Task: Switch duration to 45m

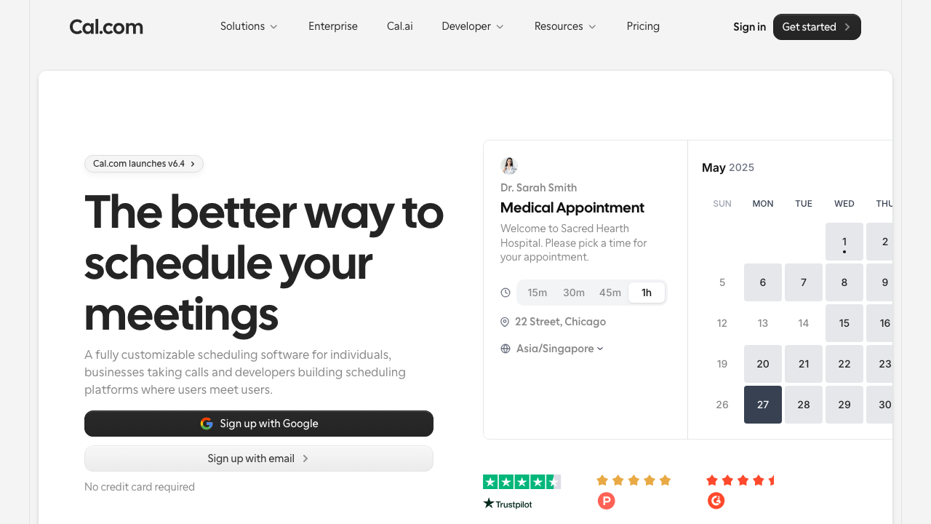Action: click(x=610, y=293)
